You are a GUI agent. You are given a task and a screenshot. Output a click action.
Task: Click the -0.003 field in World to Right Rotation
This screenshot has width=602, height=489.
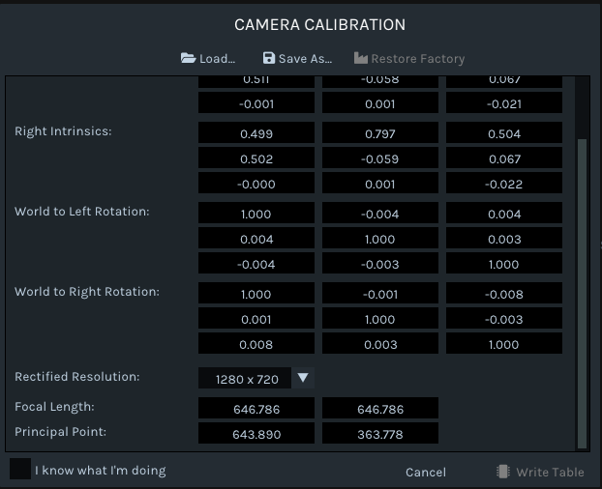(x=504, y=318)
